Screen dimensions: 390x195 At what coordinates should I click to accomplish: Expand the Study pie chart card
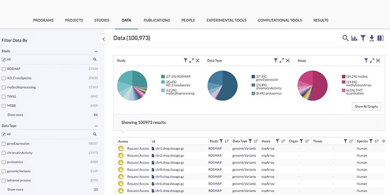click(191, 60)
